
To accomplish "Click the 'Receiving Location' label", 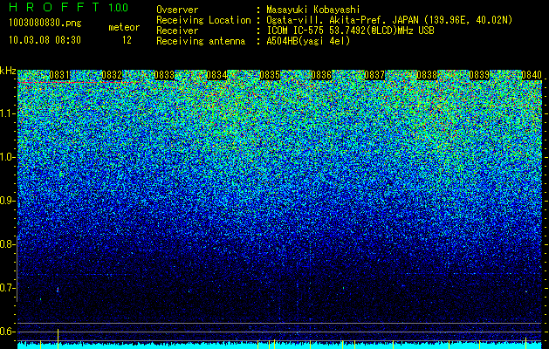I will pyautogui.click(x=203, y=20).
